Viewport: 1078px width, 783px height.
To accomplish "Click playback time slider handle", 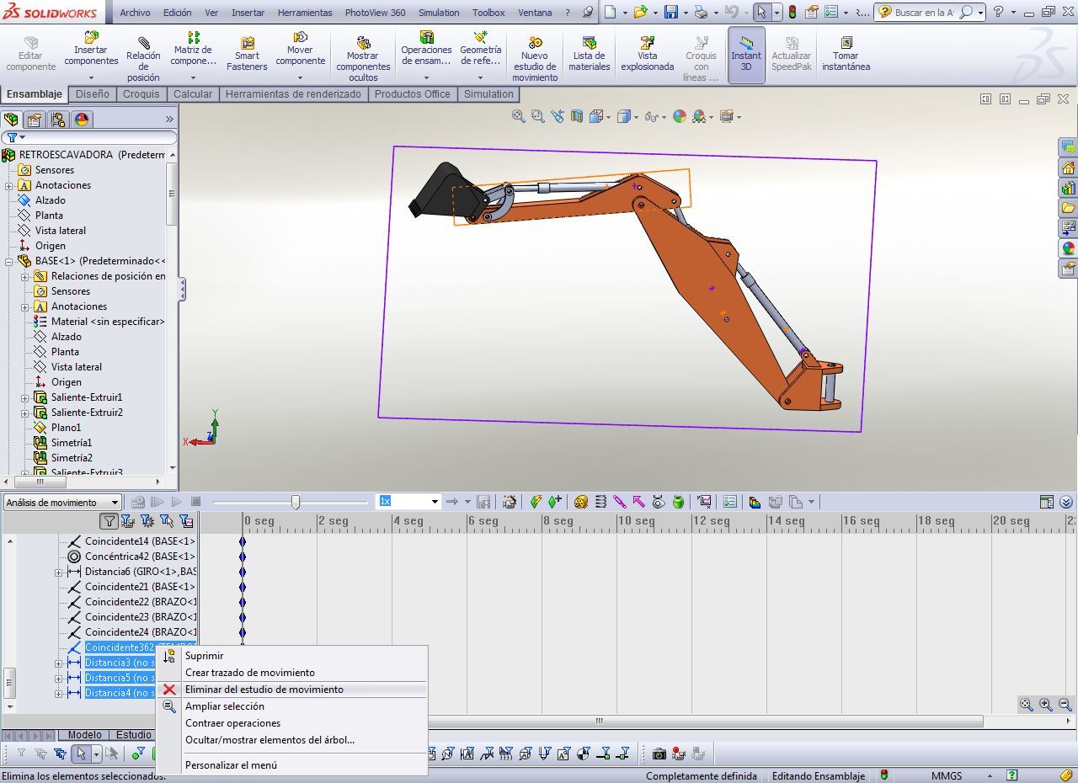I will [x=296, y=502].
